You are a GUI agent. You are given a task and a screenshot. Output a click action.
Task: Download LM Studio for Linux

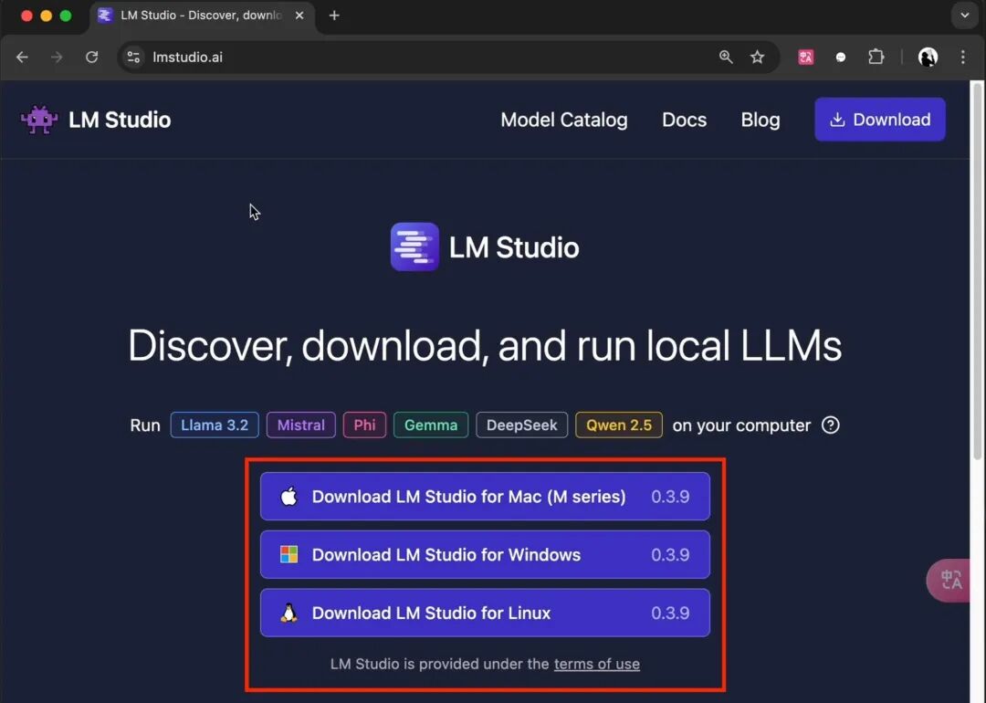coord(485,613)
